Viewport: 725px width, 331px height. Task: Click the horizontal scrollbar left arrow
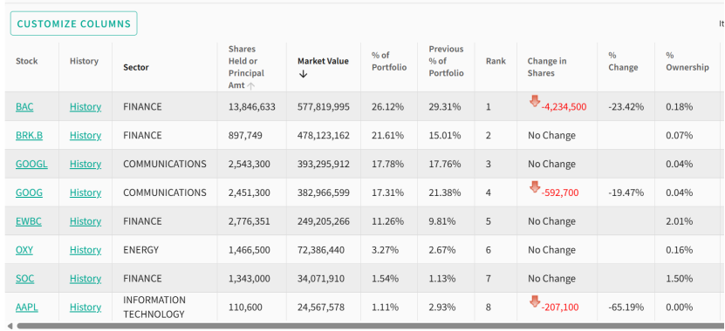pos(10,327)
